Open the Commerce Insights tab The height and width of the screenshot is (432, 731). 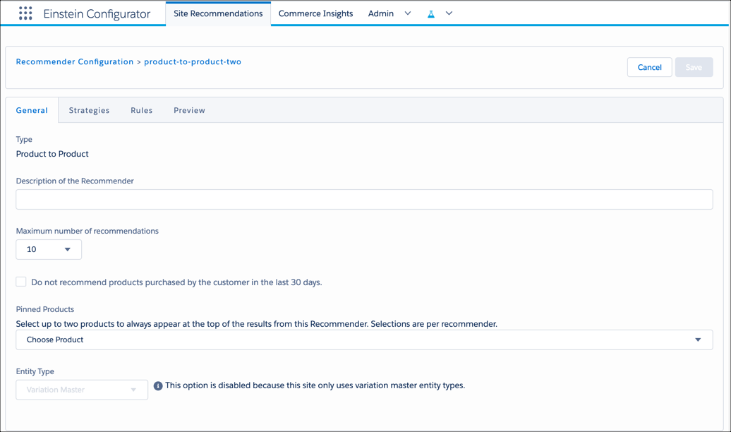pyautogui.click(x=315, y=13)
